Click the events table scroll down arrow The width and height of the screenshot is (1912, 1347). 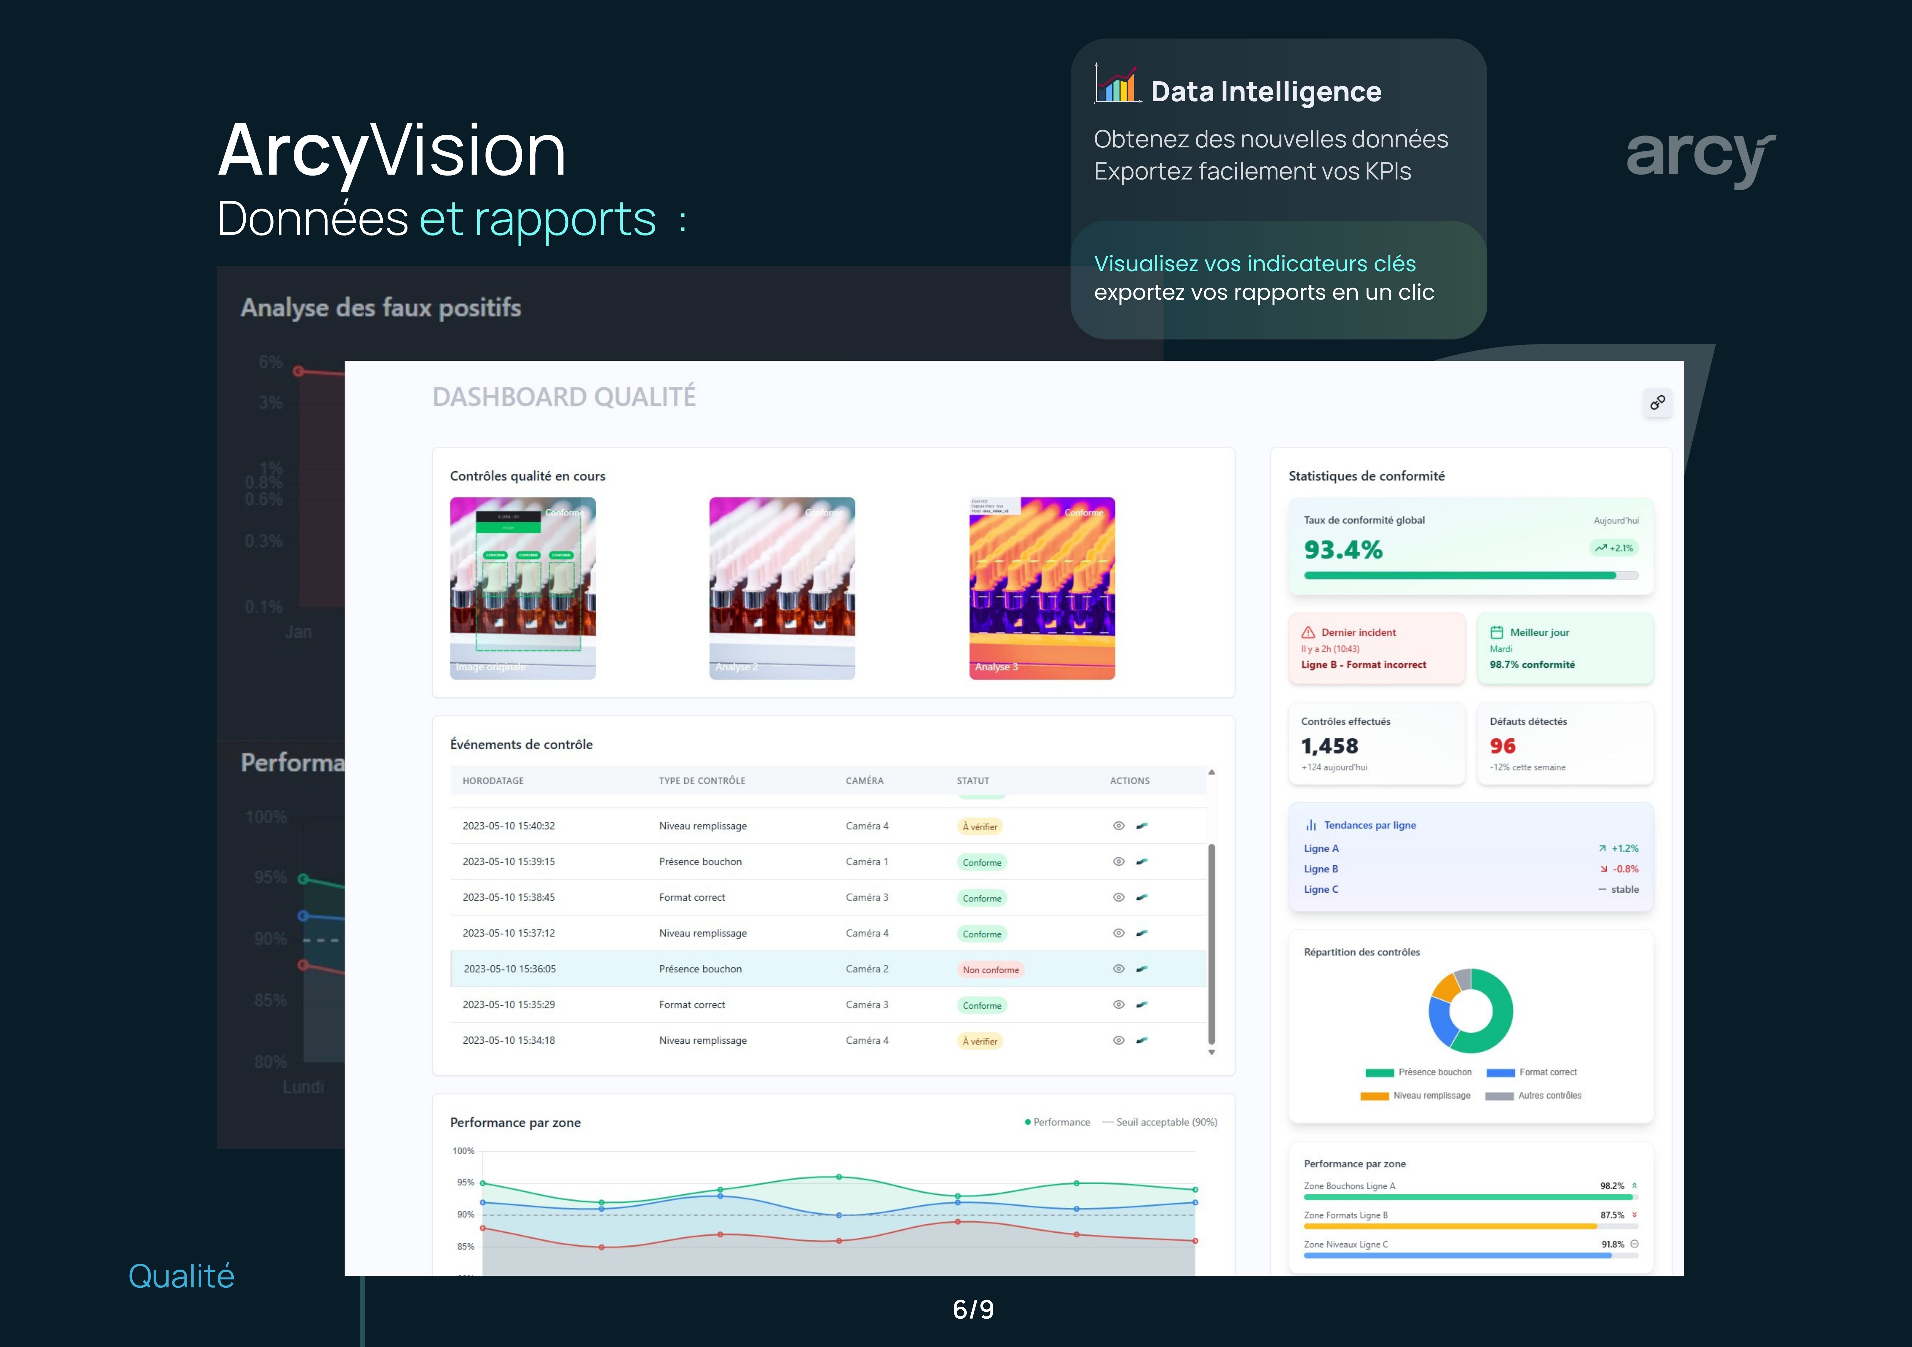[x=1212, y=1052]
